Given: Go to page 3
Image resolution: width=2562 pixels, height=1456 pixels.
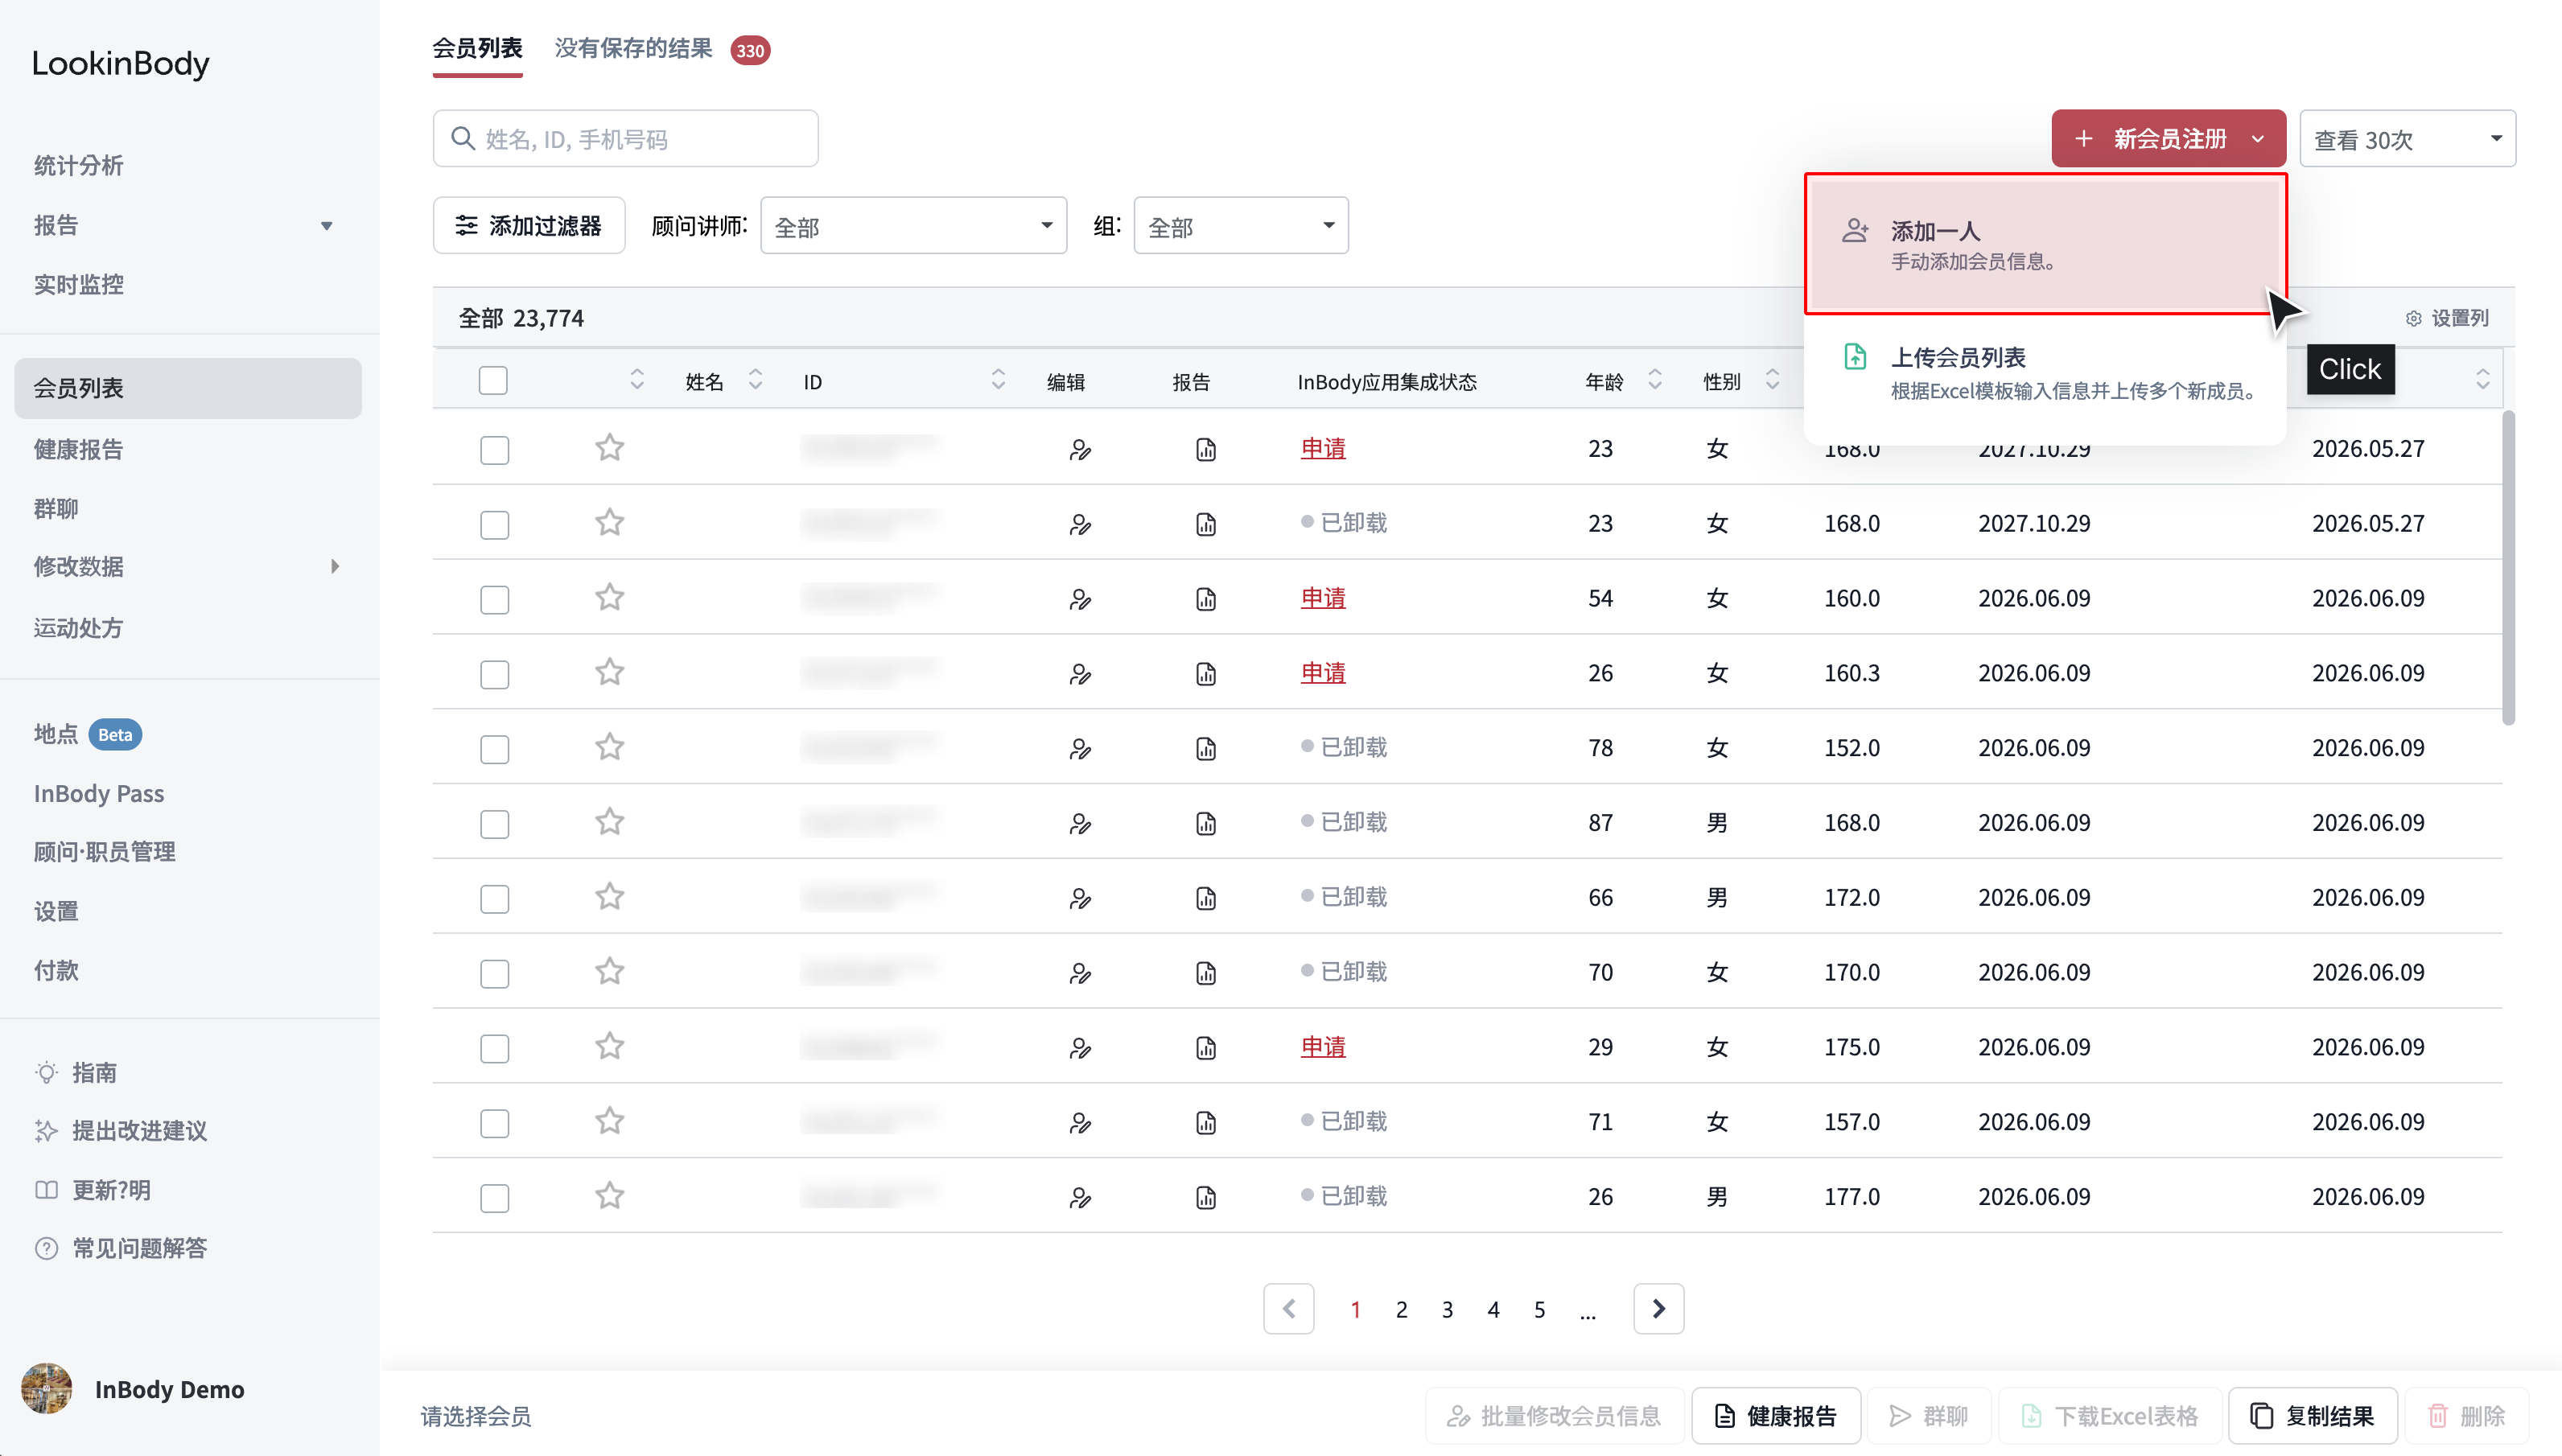Looking at the screenshot, I should pos(1447,1309).
